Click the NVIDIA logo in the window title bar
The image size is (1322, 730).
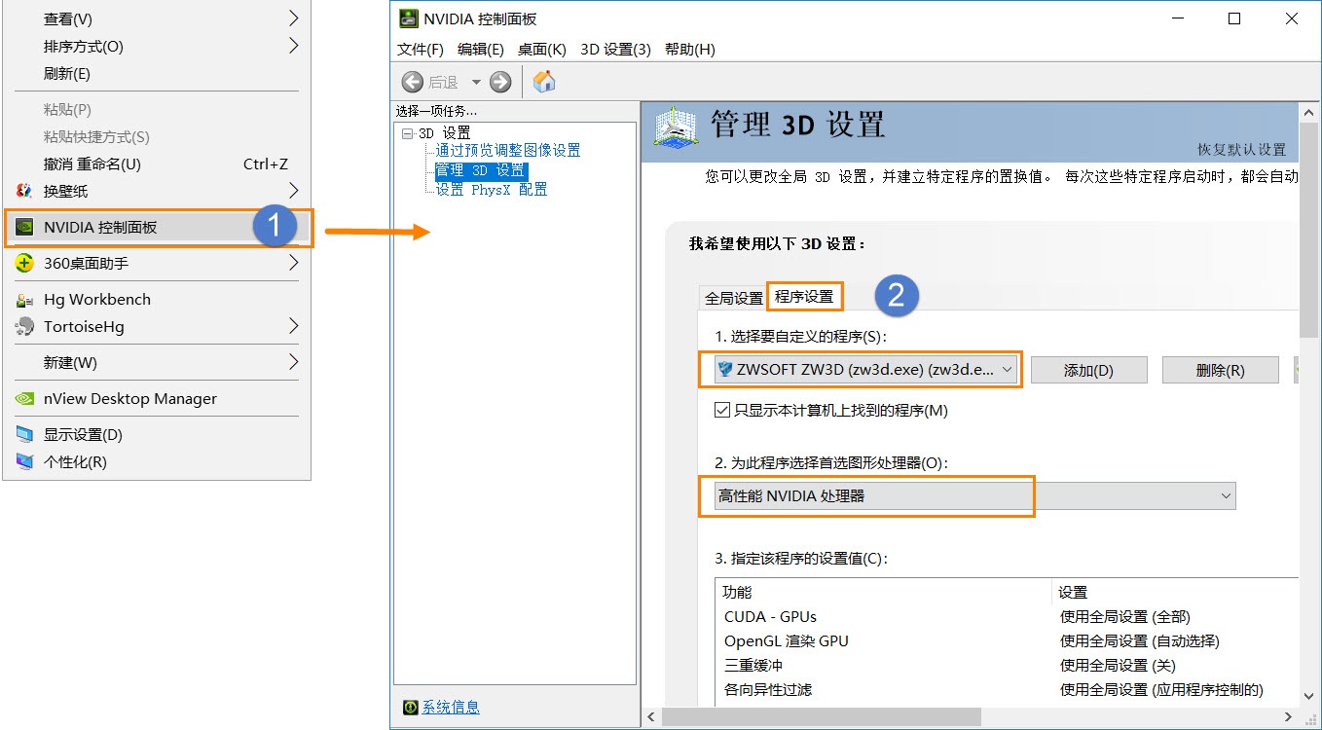pyautogui.click(x=408, y=18)
